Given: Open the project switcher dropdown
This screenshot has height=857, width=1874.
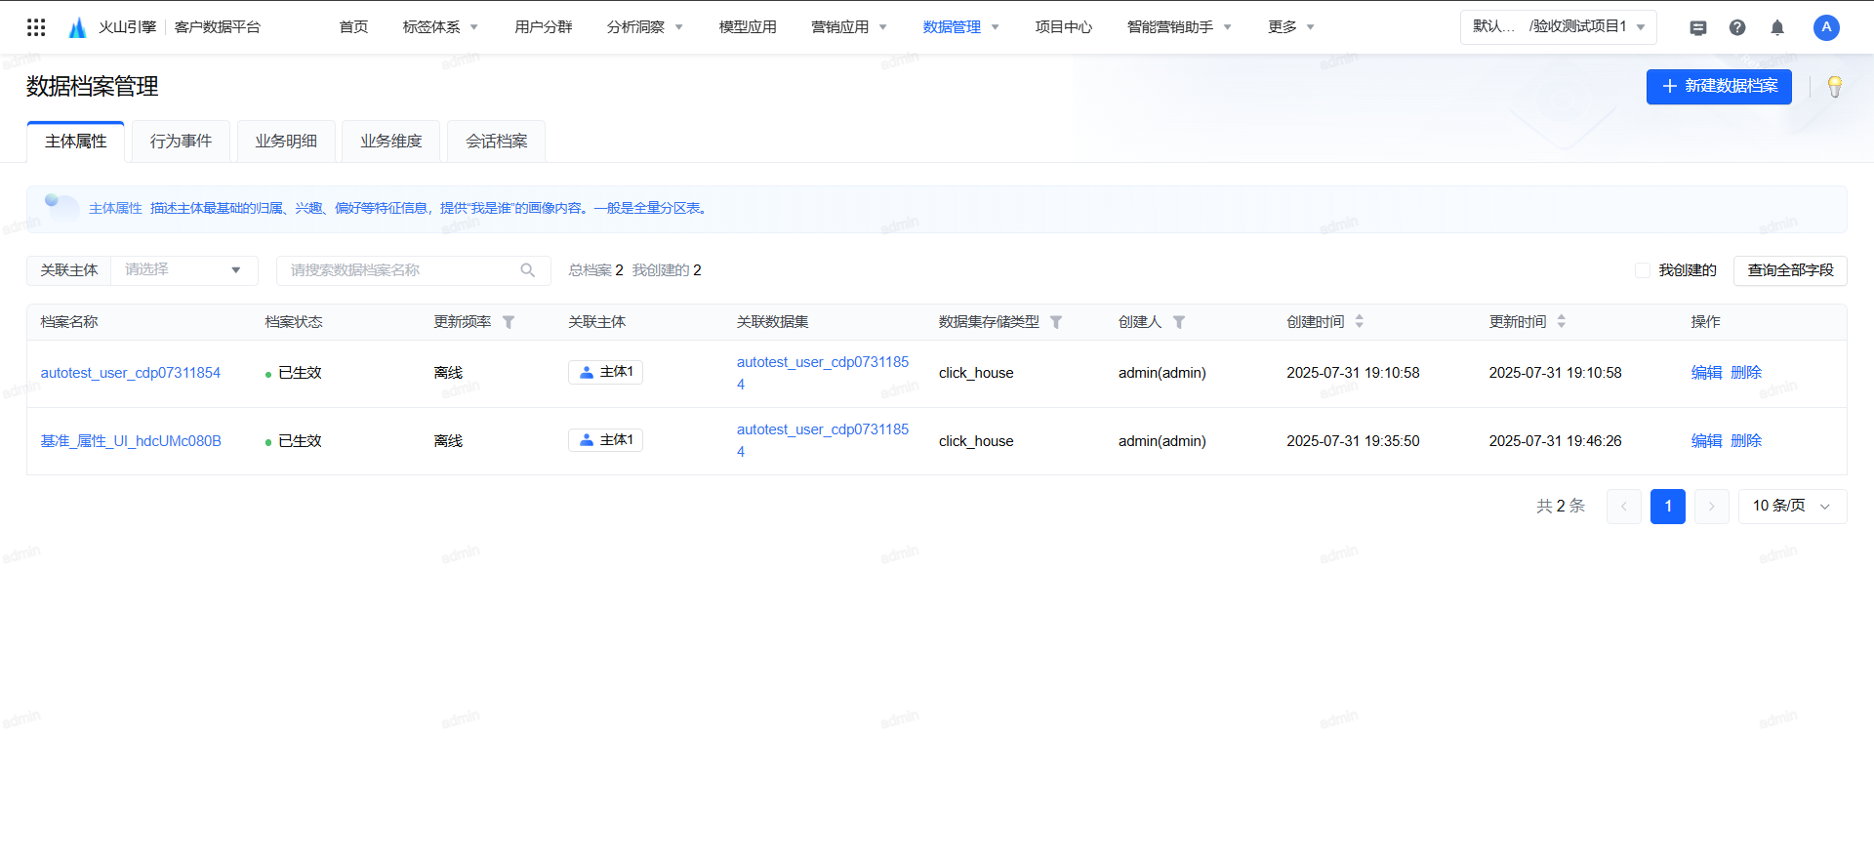Looking at the screenshot, I should pos(1558,27).
